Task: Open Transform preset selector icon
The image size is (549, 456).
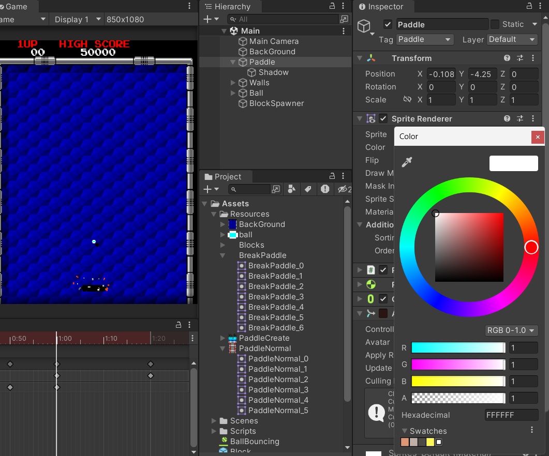Action: [520, 58]
